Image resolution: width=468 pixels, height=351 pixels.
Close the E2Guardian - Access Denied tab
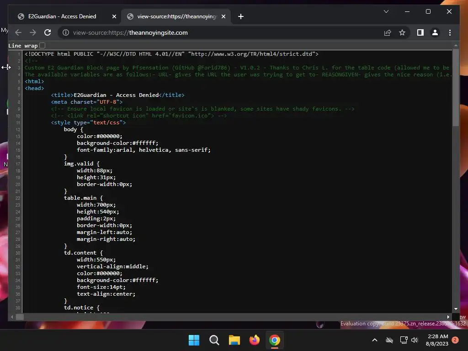click(114, 16)
